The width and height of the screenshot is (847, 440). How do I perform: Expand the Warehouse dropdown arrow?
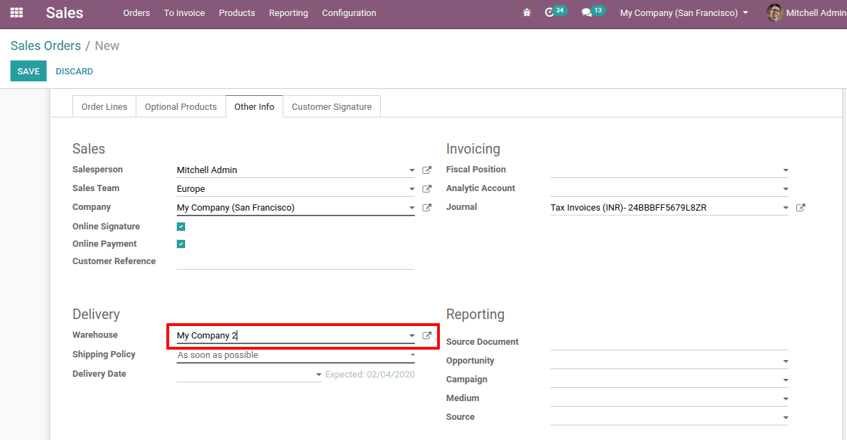coord(411,336)
